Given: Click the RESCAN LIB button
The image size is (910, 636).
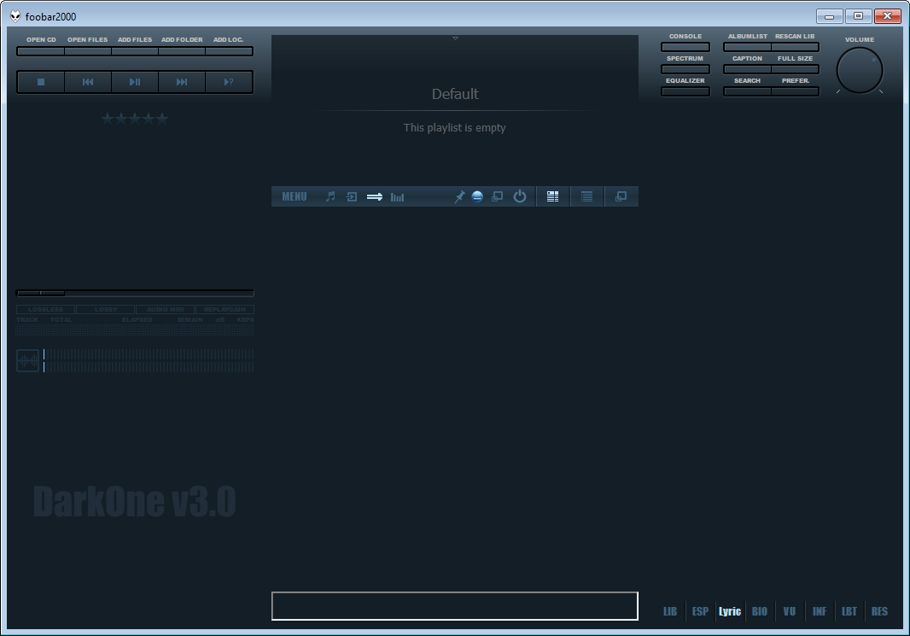Looking at the screenshot, I should [x=795, y=46].
